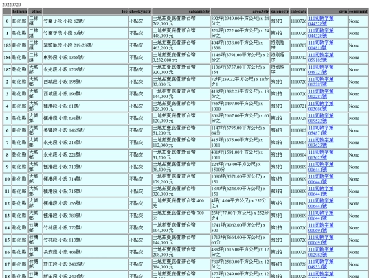Open the crm link in row 185
This screenshot has width=371, height=278.
click(x=321, y=45)
